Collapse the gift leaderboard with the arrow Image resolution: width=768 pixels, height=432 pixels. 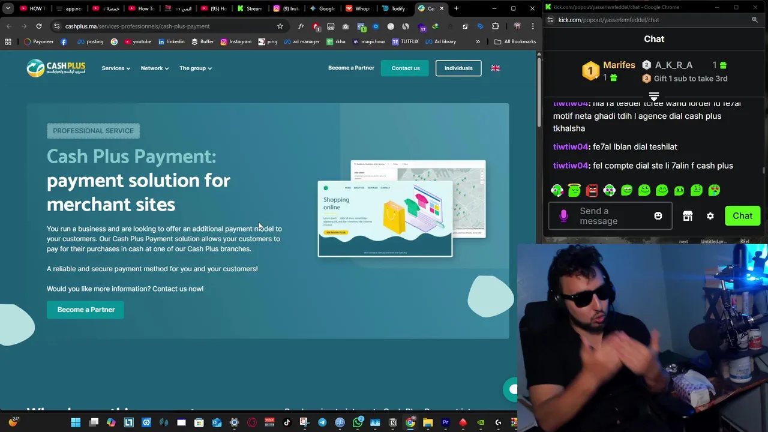tap(654, 96)
